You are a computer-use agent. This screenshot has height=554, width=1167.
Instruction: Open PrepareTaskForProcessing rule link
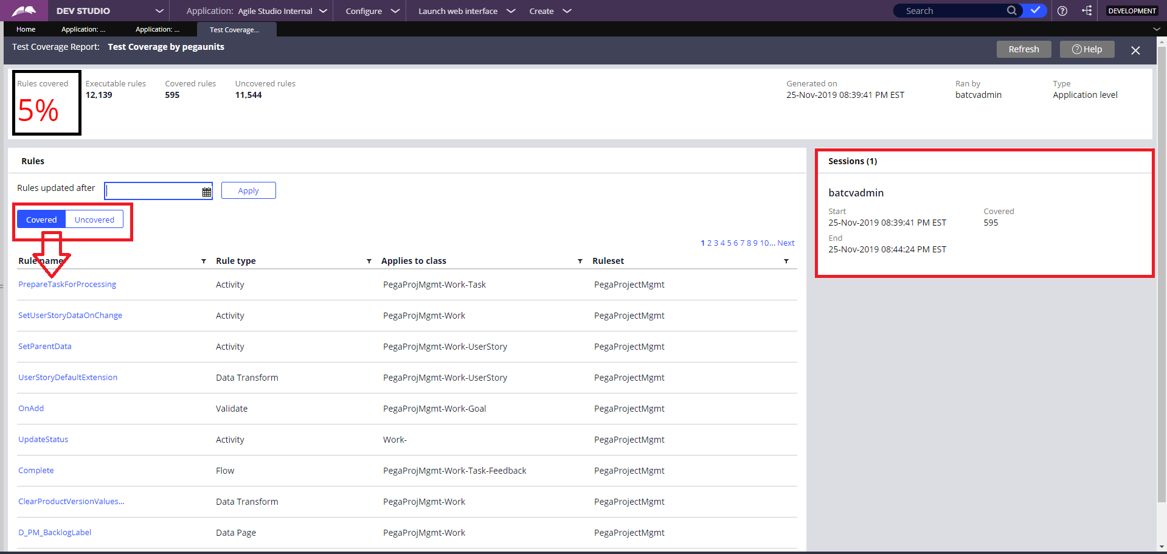[67, 284]
